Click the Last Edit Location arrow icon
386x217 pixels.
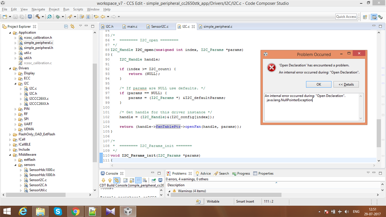[96, 17]
